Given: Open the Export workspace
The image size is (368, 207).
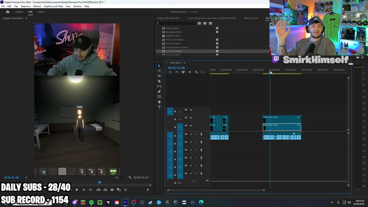Looking at the screenshot, I should [x=41, y=12].
